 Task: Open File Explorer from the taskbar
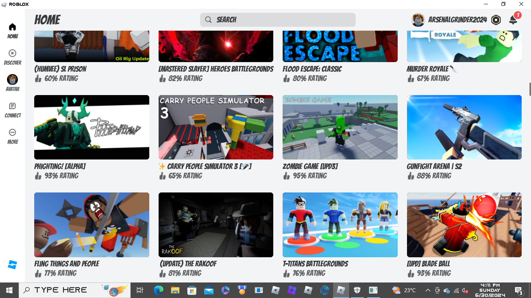(175, 290)
